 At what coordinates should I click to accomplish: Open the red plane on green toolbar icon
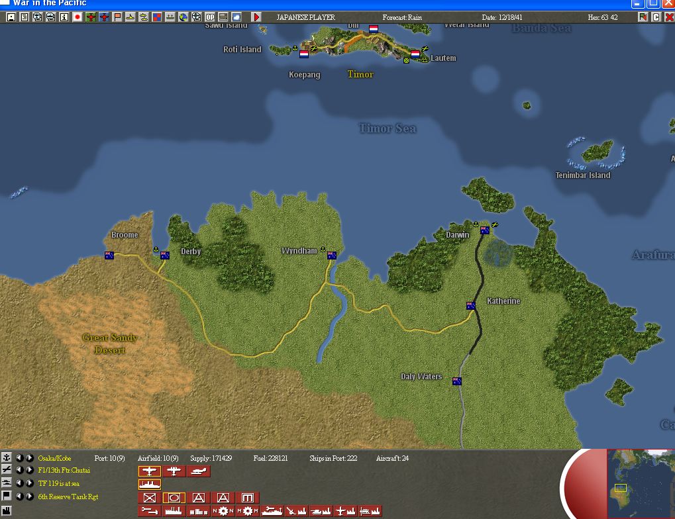(x=91, y=17)
